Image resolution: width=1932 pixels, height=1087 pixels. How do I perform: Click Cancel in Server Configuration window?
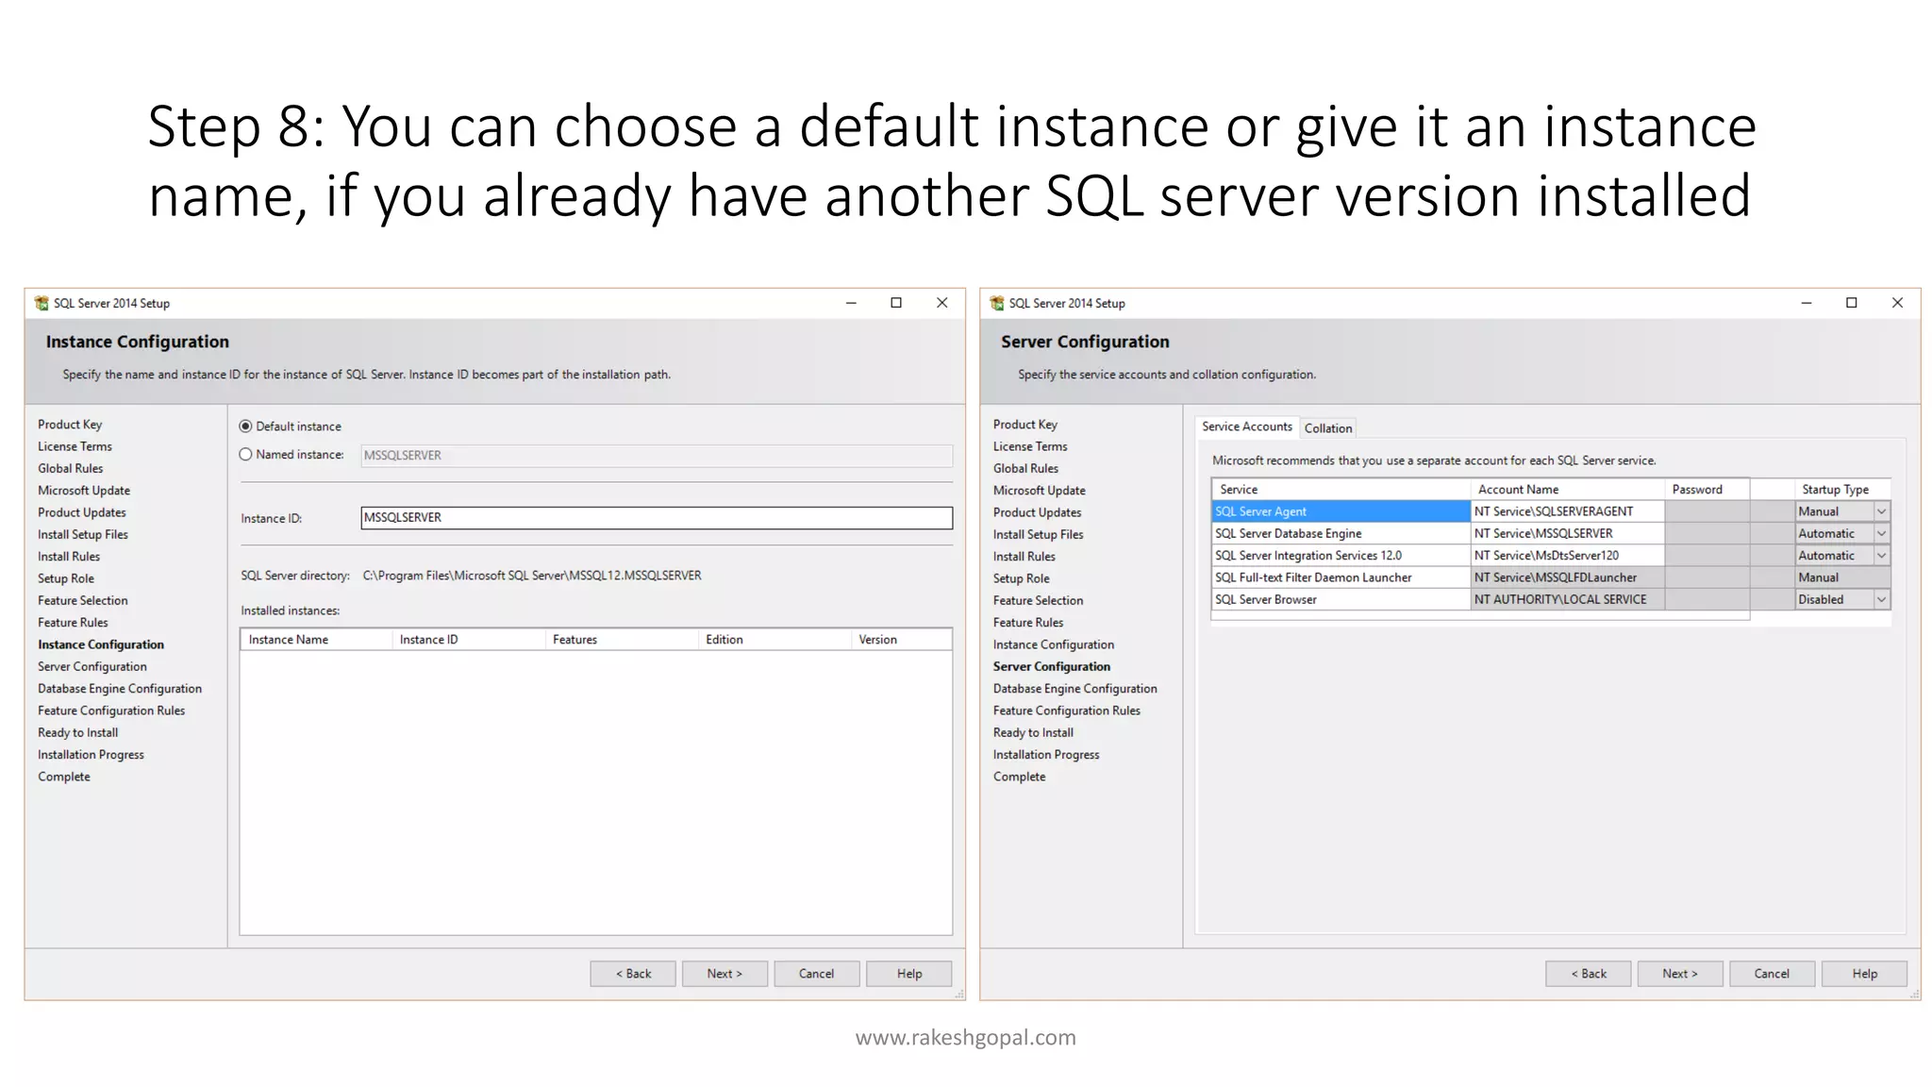point(1773,974)
